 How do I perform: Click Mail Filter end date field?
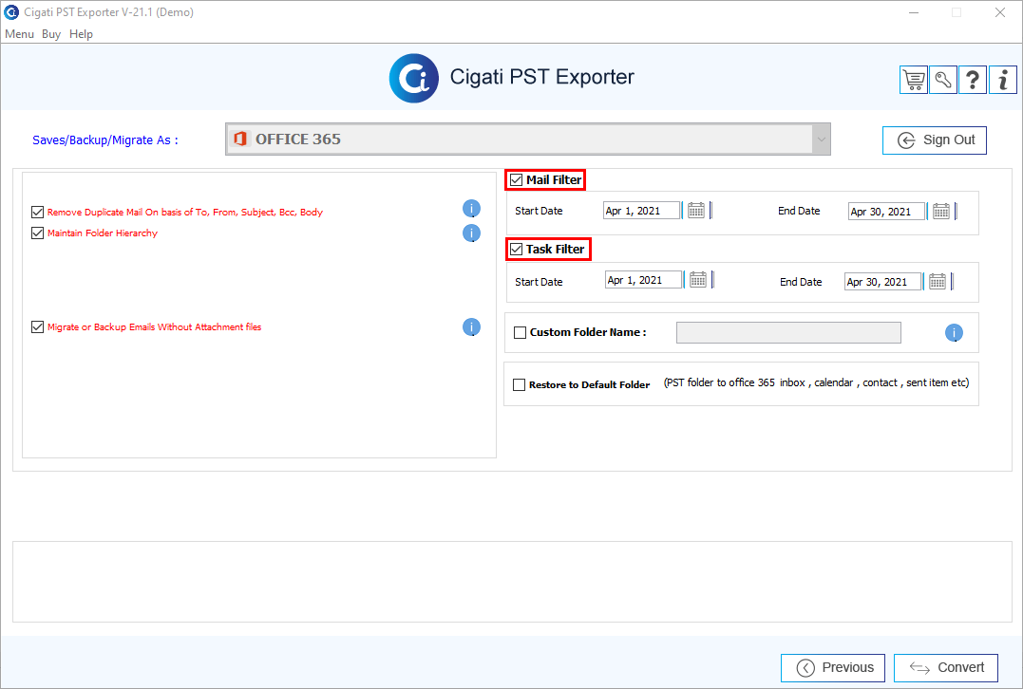pos(886,212)
